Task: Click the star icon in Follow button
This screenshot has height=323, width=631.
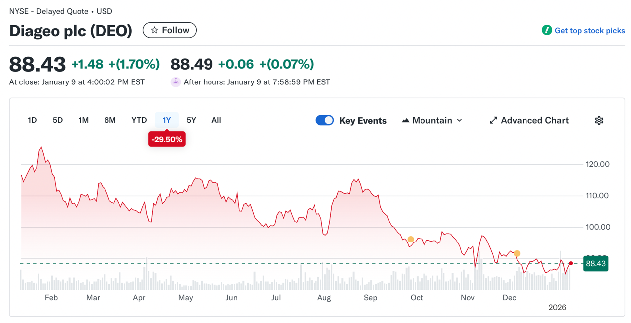Action: pos(155,30)
